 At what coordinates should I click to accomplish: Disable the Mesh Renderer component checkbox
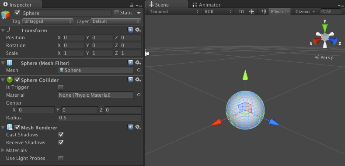pyautogui.click(x=17, y=127)
